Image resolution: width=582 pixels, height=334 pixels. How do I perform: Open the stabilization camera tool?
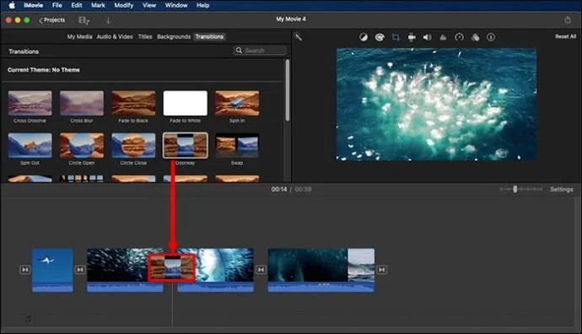412,37
